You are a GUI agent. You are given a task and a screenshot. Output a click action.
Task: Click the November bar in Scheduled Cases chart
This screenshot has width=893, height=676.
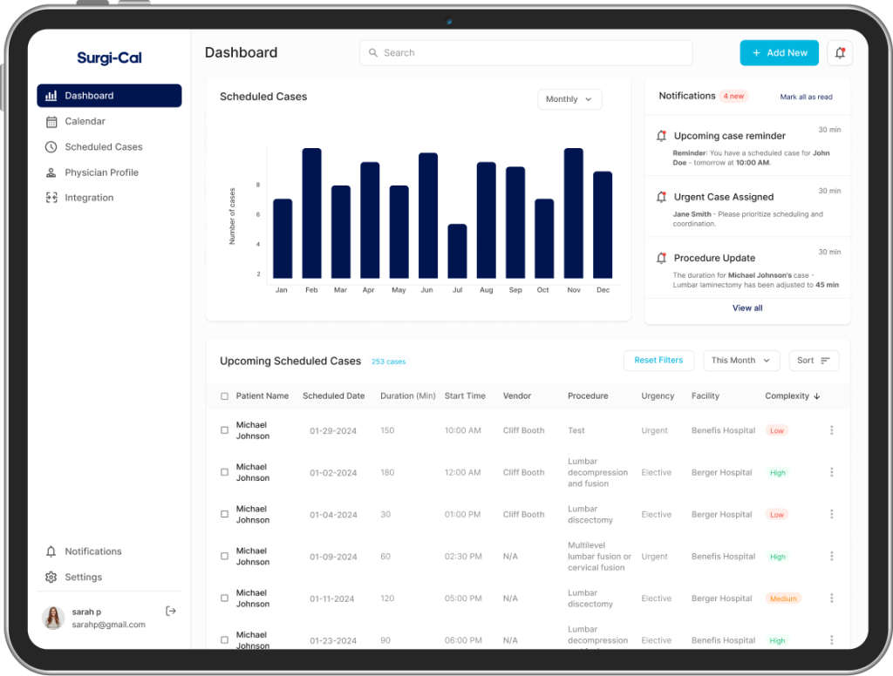point(574,213)
